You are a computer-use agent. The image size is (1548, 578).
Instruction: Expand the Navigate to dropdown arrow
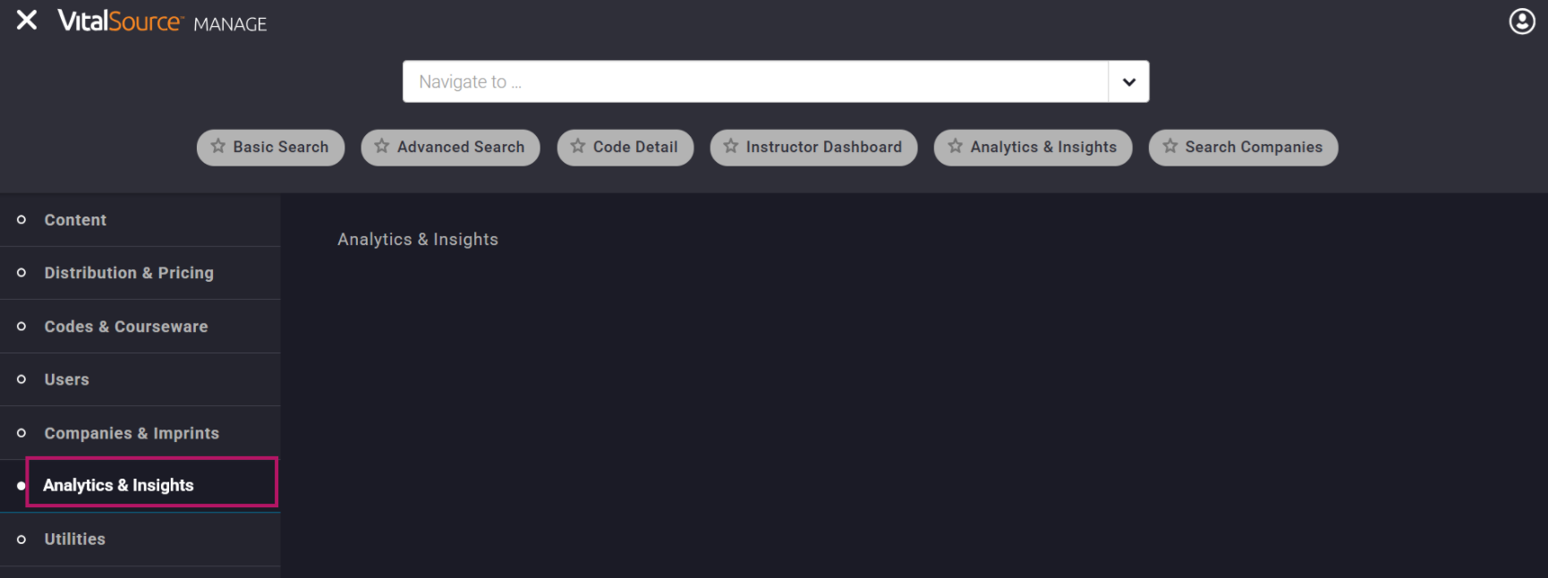pos(1128,81)
